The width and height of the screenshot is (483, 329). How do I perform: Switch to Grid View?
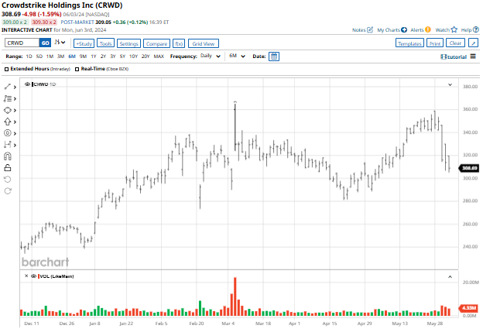coord(204,43)
